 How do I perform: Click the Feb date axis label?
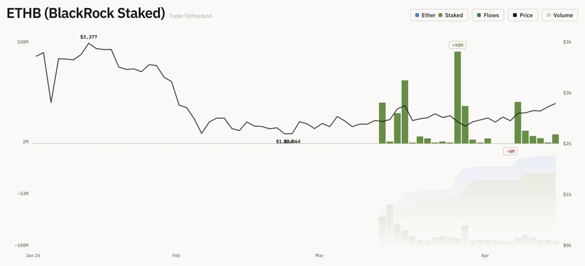click(x=176, y=255)
